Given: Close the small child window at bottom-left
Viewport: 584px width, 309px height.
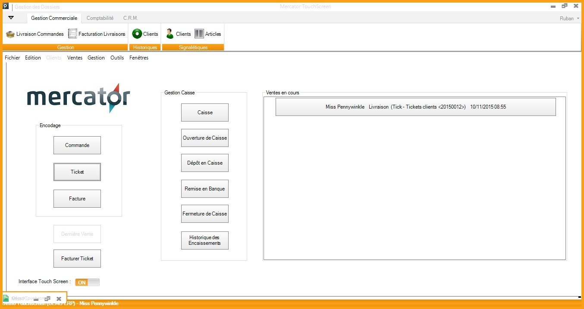Looking at the screenshot, I should tap(59, 298).
